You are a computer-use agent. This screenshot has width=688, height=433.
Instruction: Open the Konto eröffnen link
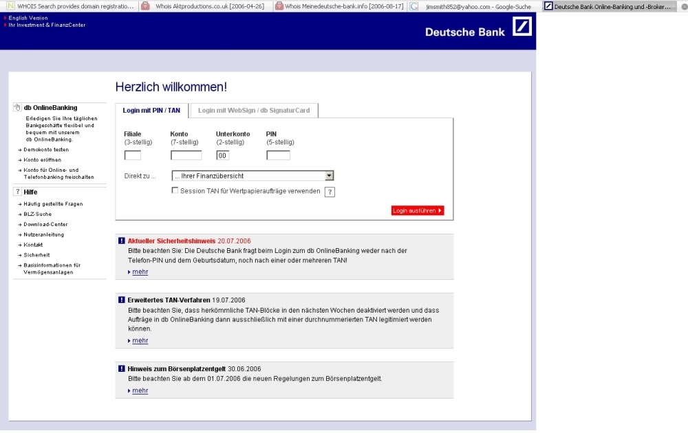pos(43,159)
